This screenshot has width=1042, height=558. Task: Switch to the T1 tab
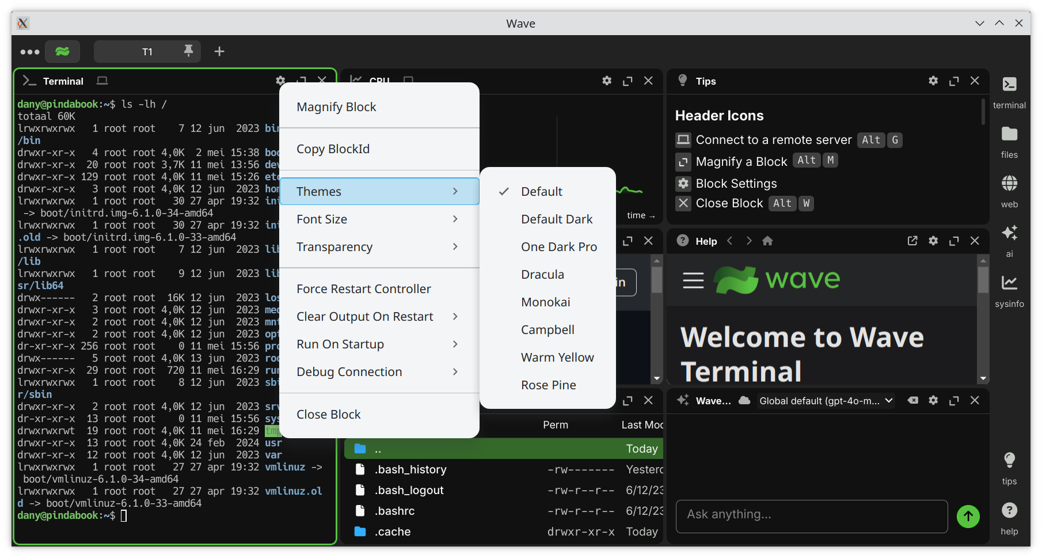(x=147, y=51)
